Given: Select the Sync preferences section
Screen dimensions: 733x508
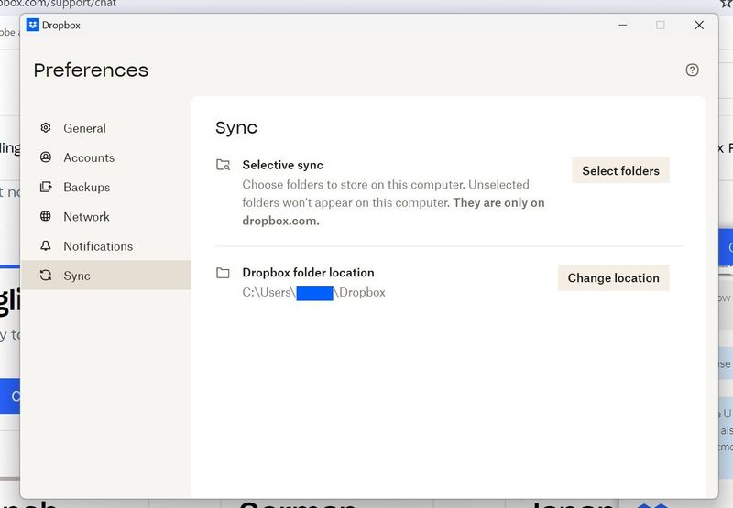Looking at the screenshot, I should (105, 276).
